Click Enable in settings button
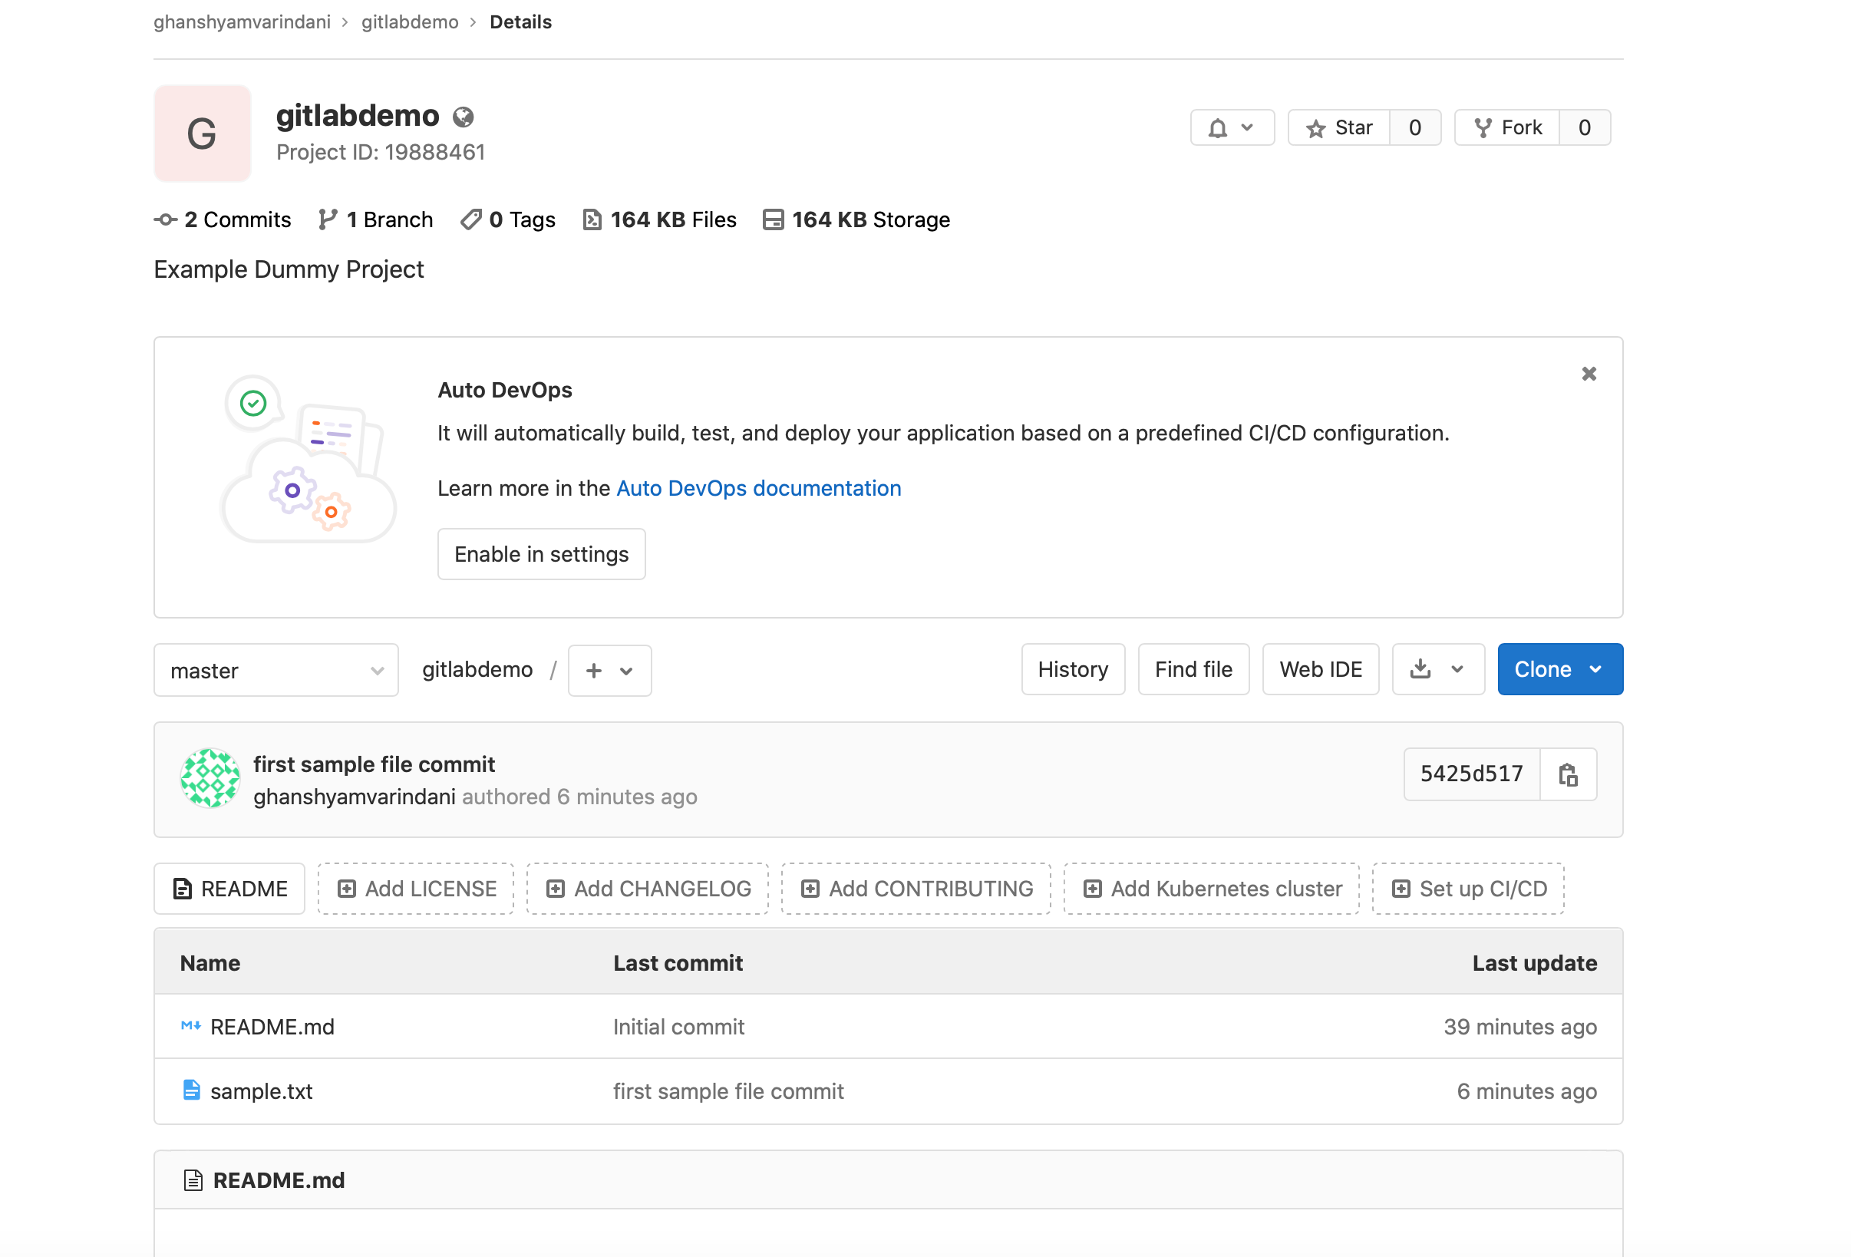Screen dimensions: 1851x1257 click(x=542, y=553)
